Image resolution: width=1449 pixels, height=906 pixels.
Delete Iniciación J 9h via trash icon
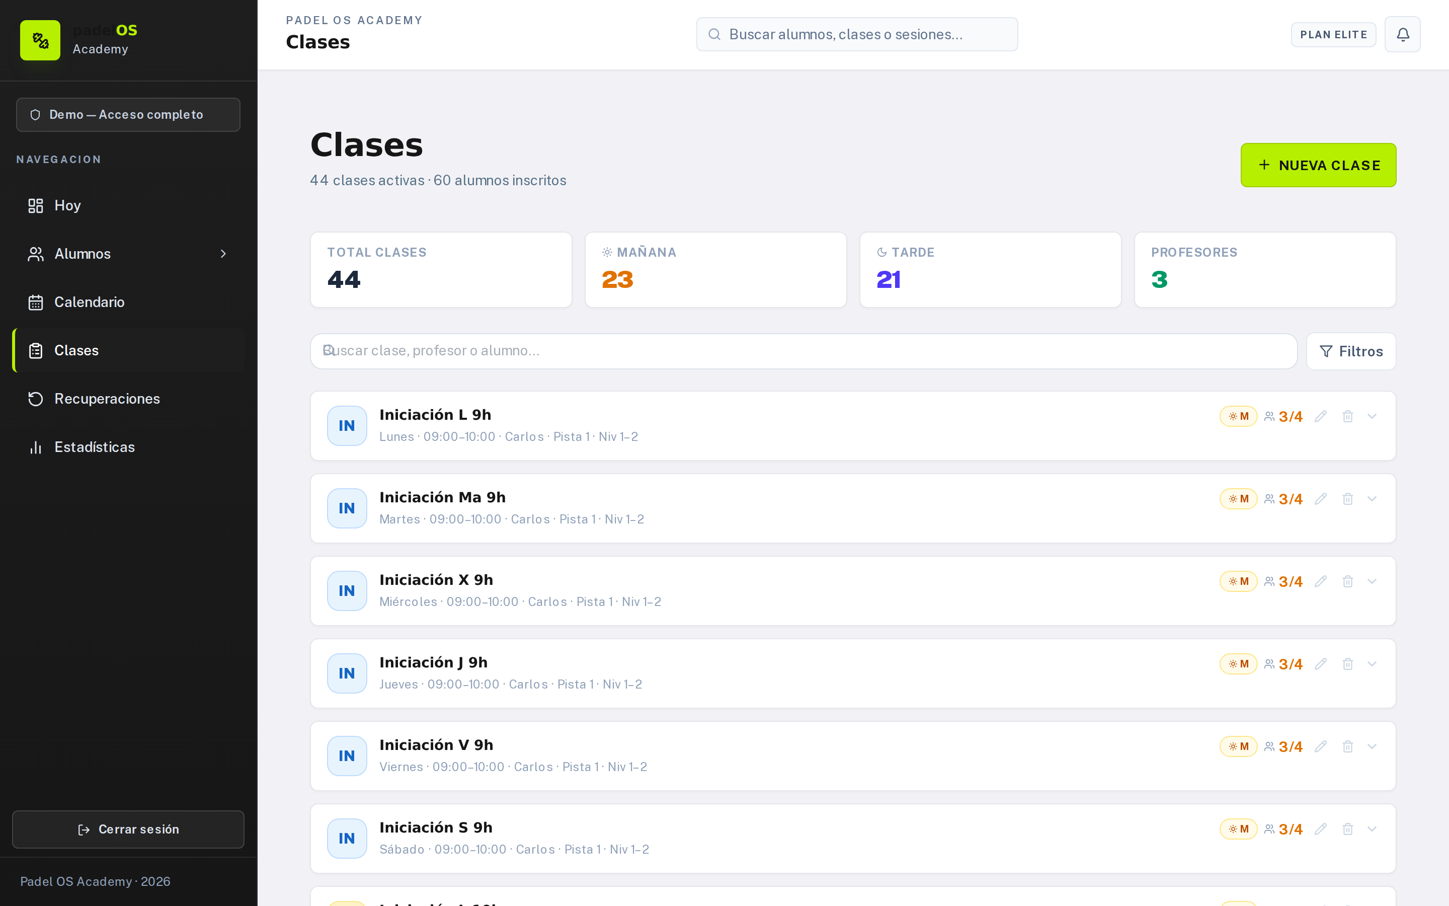1347,664
